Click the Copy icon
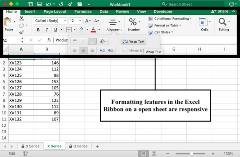 click(x=21, y=25)
